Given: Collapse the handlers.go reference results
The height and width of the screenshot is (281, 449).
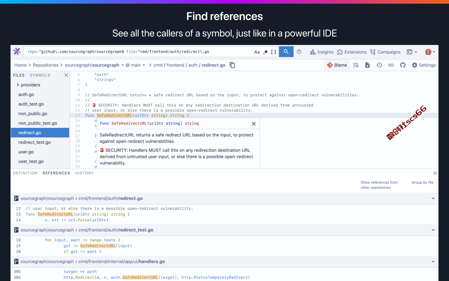Looking at the screenshot, I should coord(433,262).
